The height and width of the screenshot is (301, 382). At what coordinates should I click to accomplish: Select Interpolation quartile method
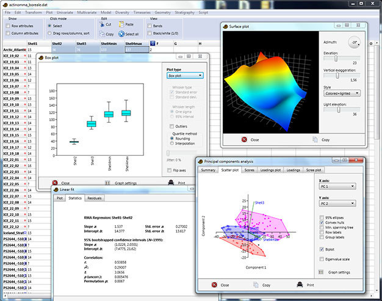coord(171,143)
